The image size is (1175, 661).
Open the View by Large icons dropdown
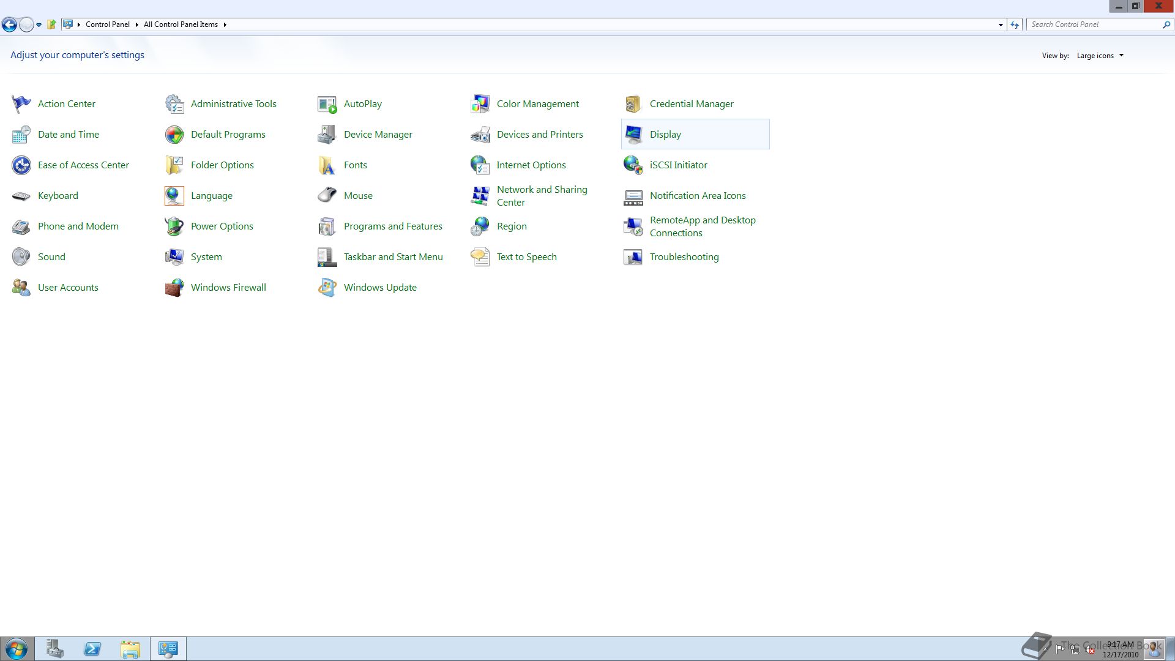(x=1100, y=56)
